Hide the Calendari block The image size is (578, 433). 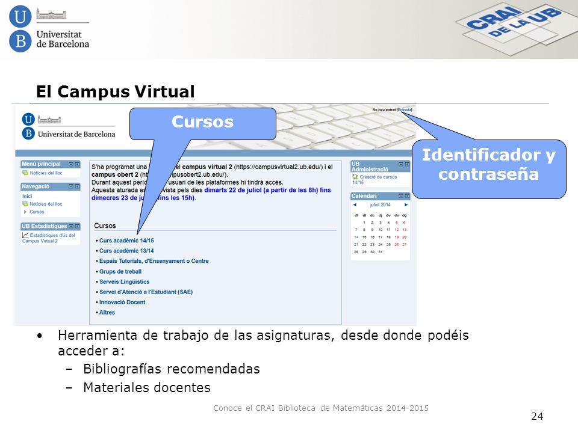pos(401,196)
